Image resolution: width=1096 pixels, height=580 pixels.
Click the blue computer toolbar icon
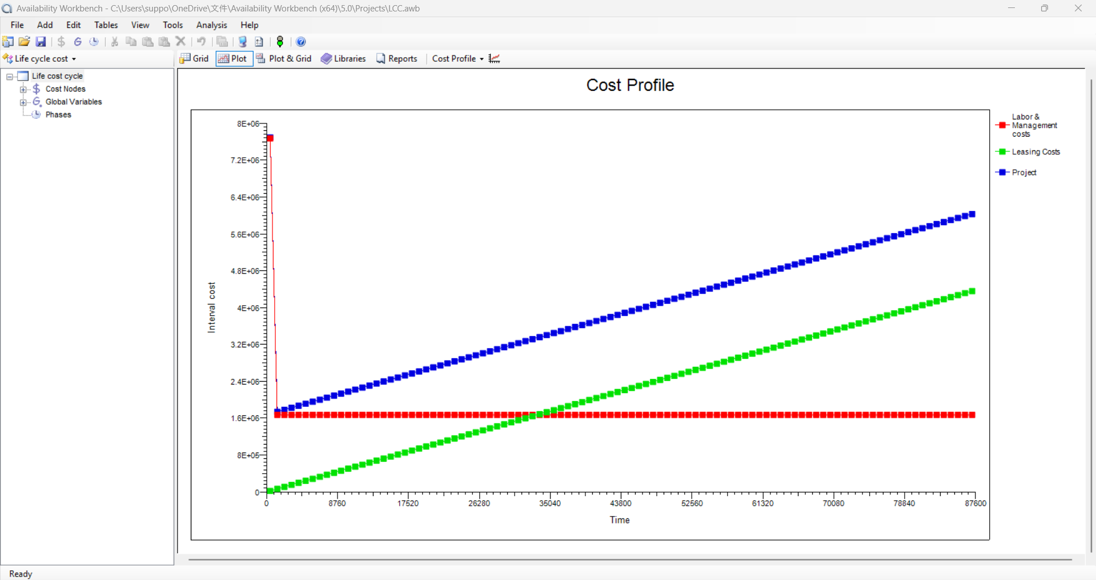(243, 42)
